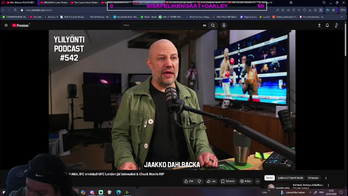Open the uuno.fi bookmark
Screen dimensions: 348x196
click(265, 17)
